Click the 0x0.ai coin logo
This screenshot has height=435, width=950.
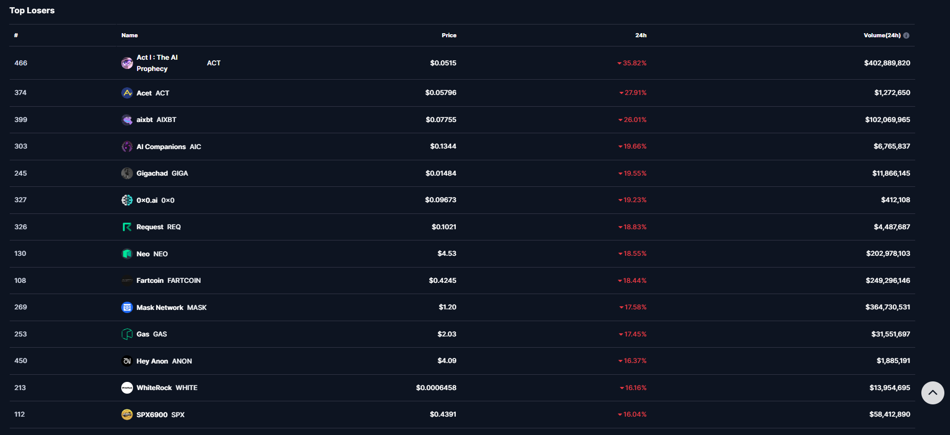pyautogui.click(x=127, y=200)
